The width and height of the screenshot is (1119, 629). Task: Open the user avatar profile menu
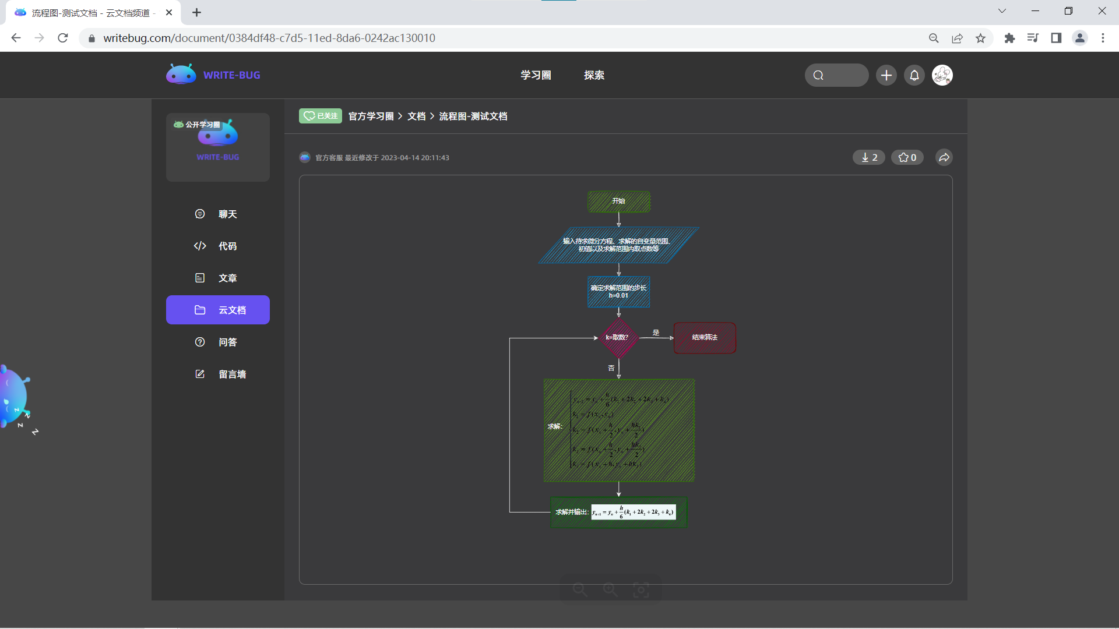pyautogui.click(x=942, y=75)
